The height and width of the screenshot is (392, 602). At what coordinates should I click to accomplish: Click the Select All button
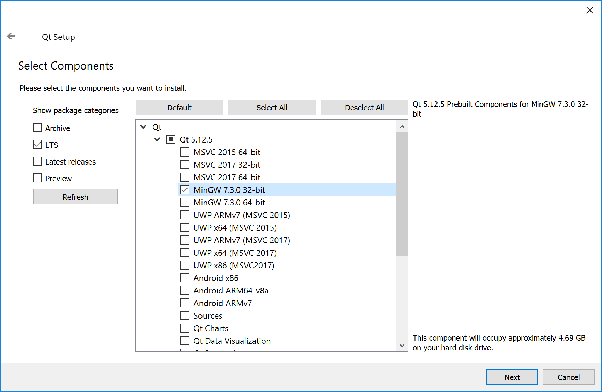[x=272, y=108]
